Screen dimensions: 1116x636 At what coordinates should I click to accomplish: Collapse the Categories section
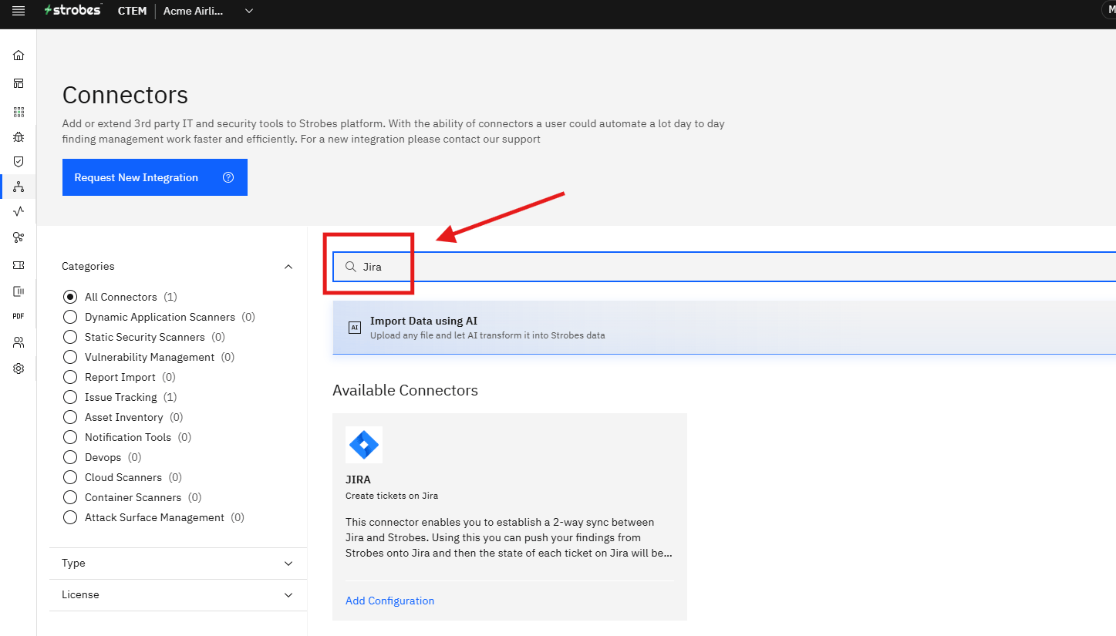[x=288, y=267]
